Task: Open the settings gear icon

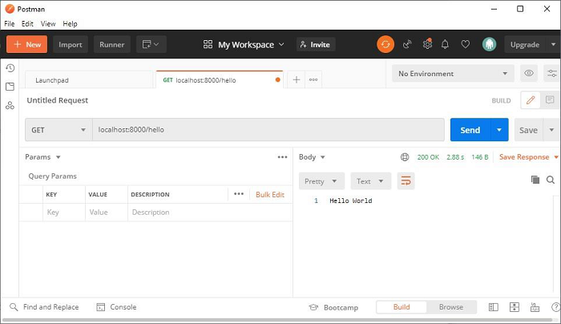Action: [427, 44]
